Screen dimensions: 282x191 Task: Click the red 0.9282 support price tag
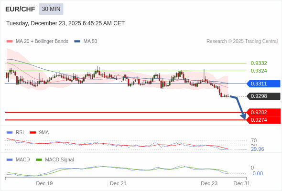coord(264,112)
